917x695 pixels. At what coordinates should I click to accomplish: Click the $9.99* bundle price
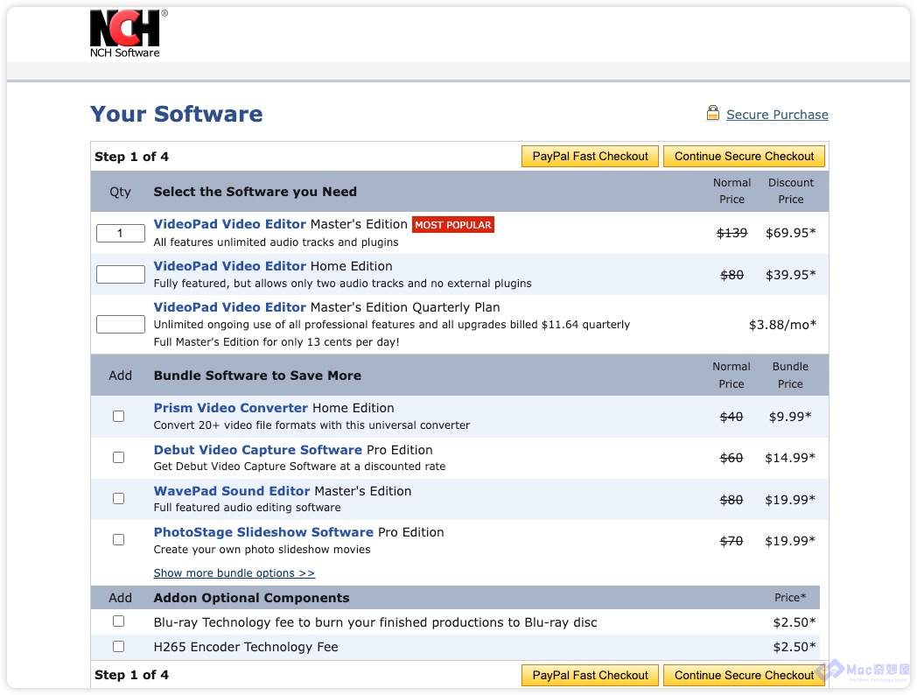(x=790, y=417)
